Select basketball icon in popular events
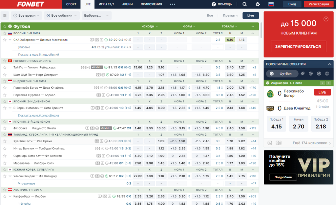 click(x=327, y=74)
